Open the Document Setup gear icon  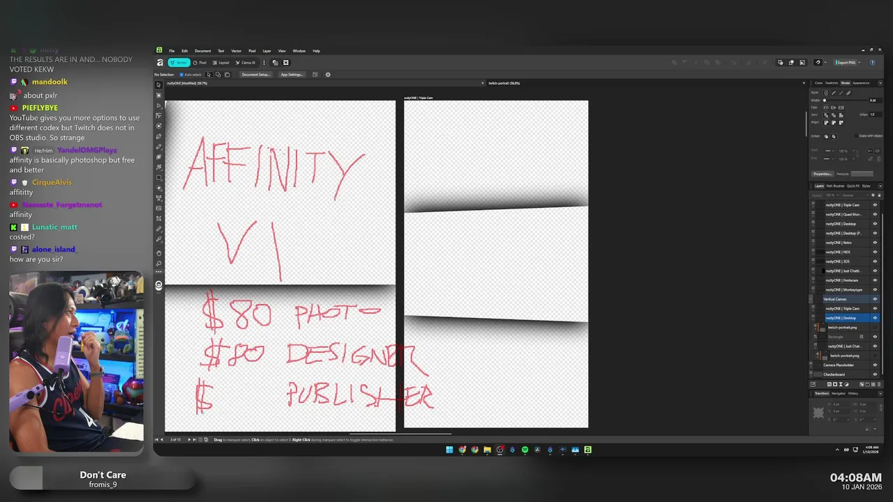click(x=328, y=75)
